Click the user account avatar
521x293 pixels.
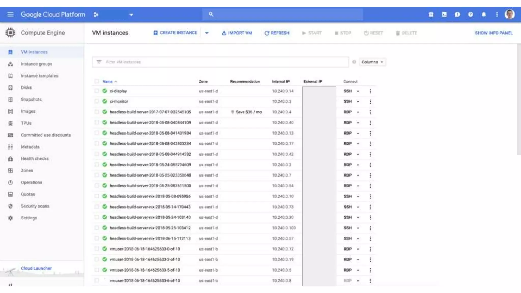510,14
